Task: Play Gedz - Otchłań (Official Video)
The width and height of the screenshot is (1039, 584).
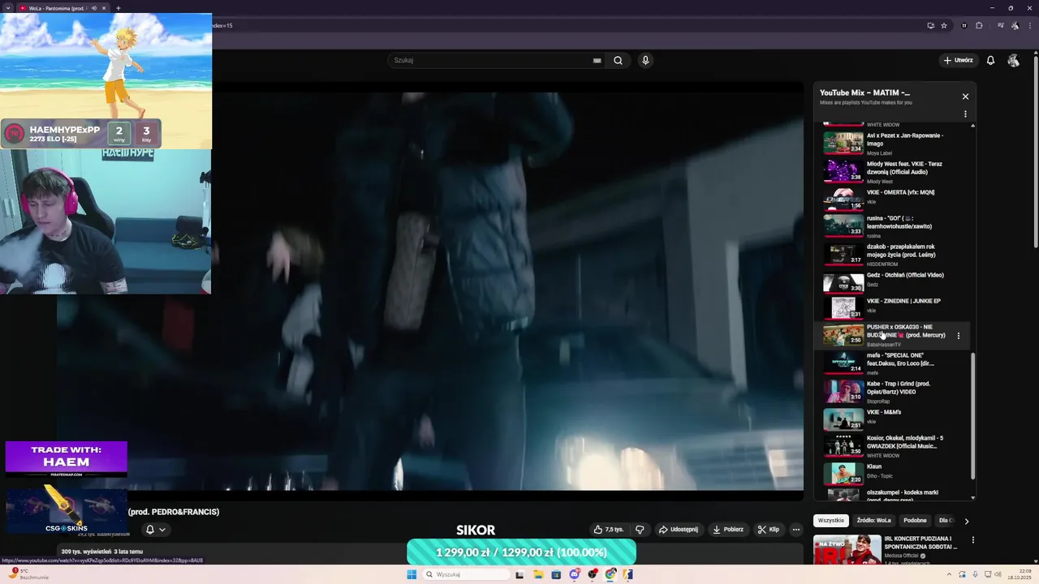Action: (891, 281)
